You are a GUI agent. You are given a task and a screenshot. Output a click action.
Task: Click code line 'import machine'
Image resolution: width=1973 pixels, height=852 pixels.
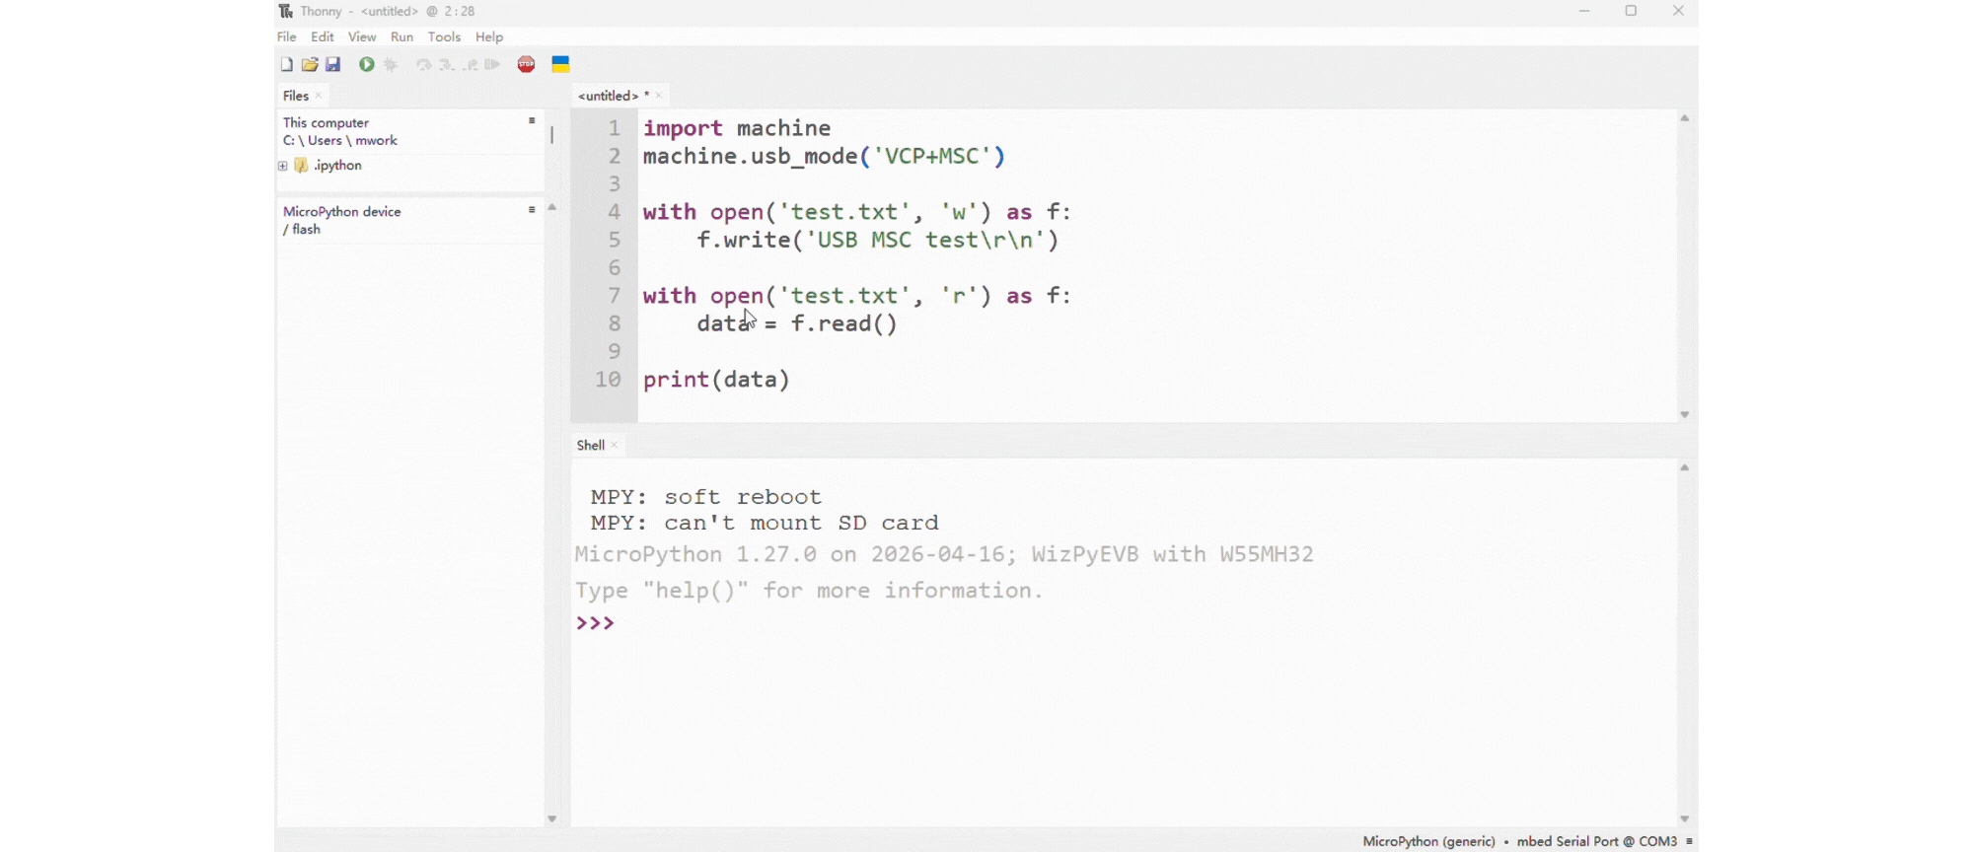coord(737,128)
